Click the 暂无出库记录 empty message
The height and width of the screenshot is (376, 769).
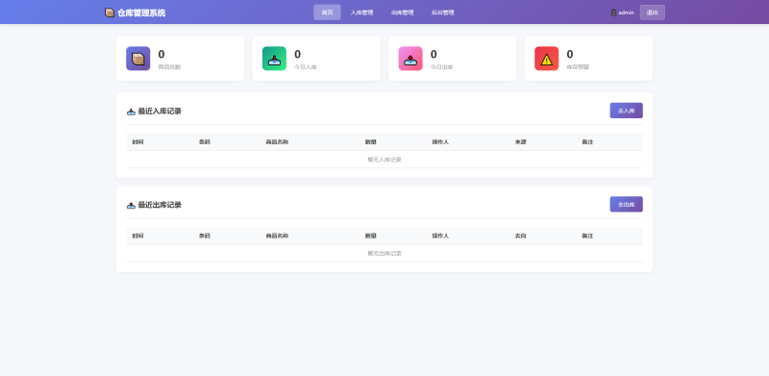coord(384,253)
